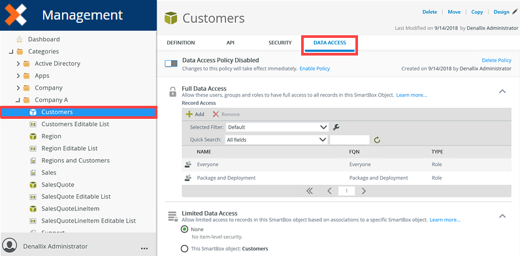This screenshot has height=256, width=520.
Task: Click the Enable Policy link
Action: pyautogui.click(x=315, y=69)
